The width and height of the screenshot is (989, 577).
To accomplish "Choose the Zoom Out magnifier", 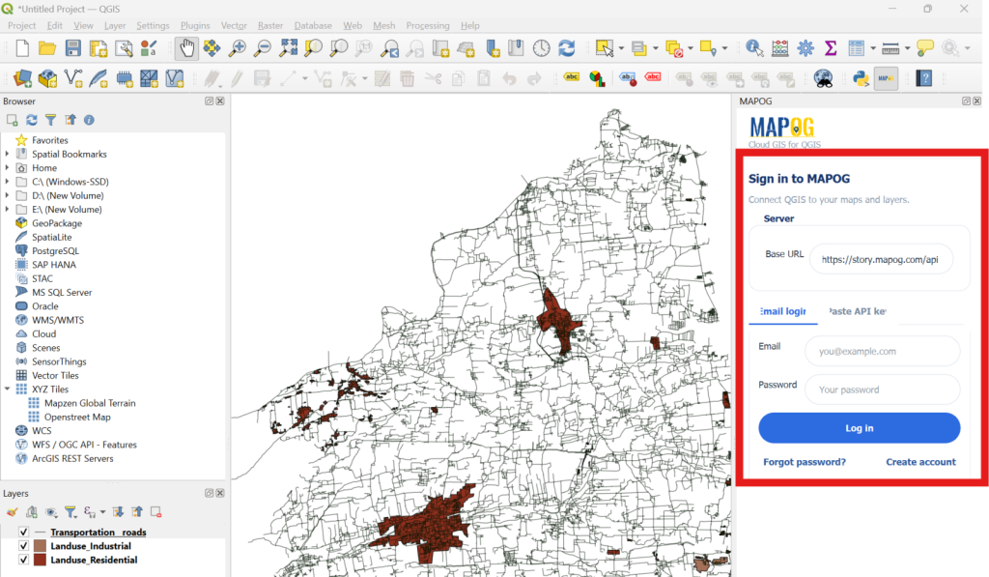I will 263,48.
